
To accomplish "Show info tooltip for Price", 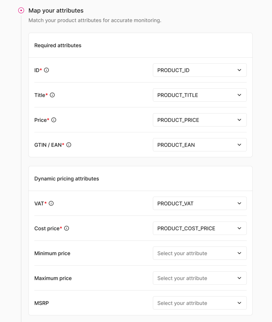I will point(54,120).
